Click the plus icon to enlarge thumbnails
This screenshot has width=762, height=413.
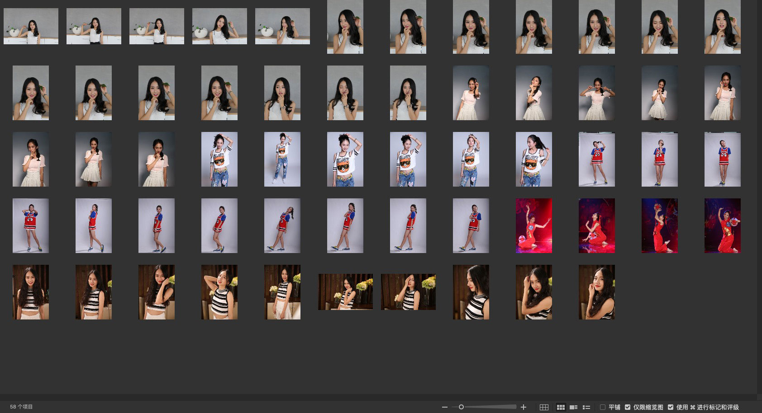524,407
